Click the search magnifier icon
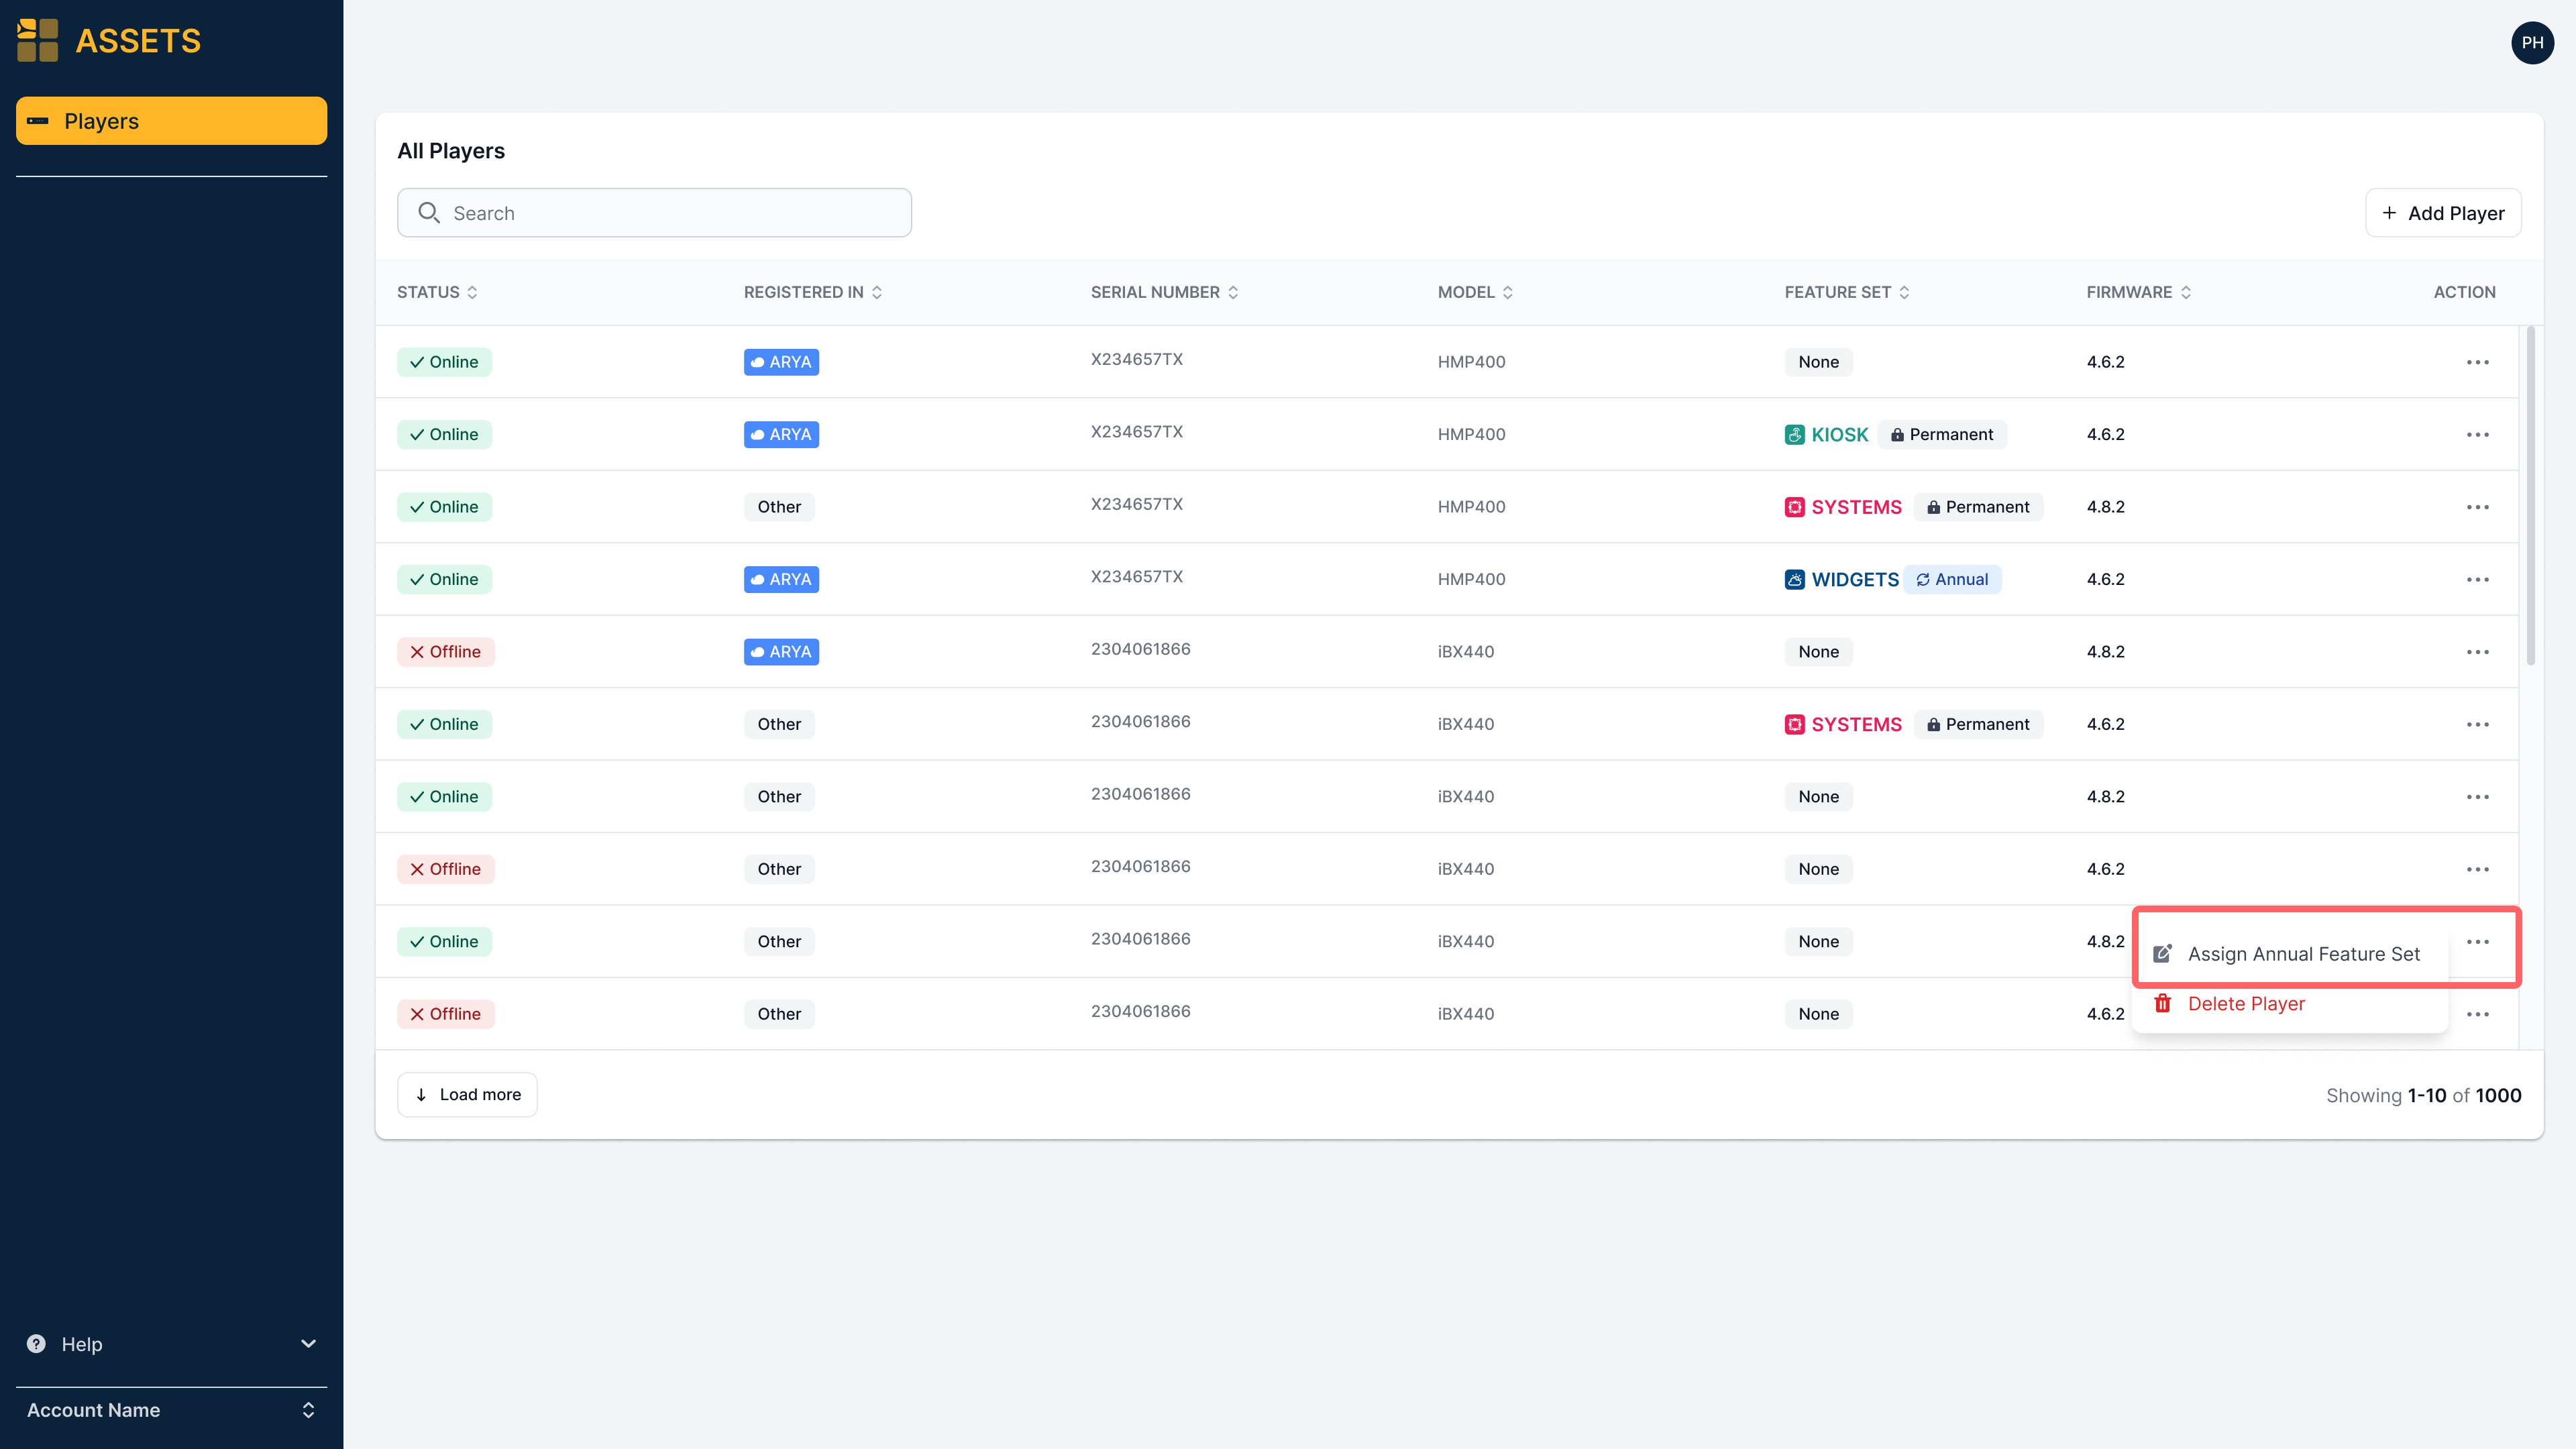The height and width of the screenshot is (1449, 2576). click(429, 213)
